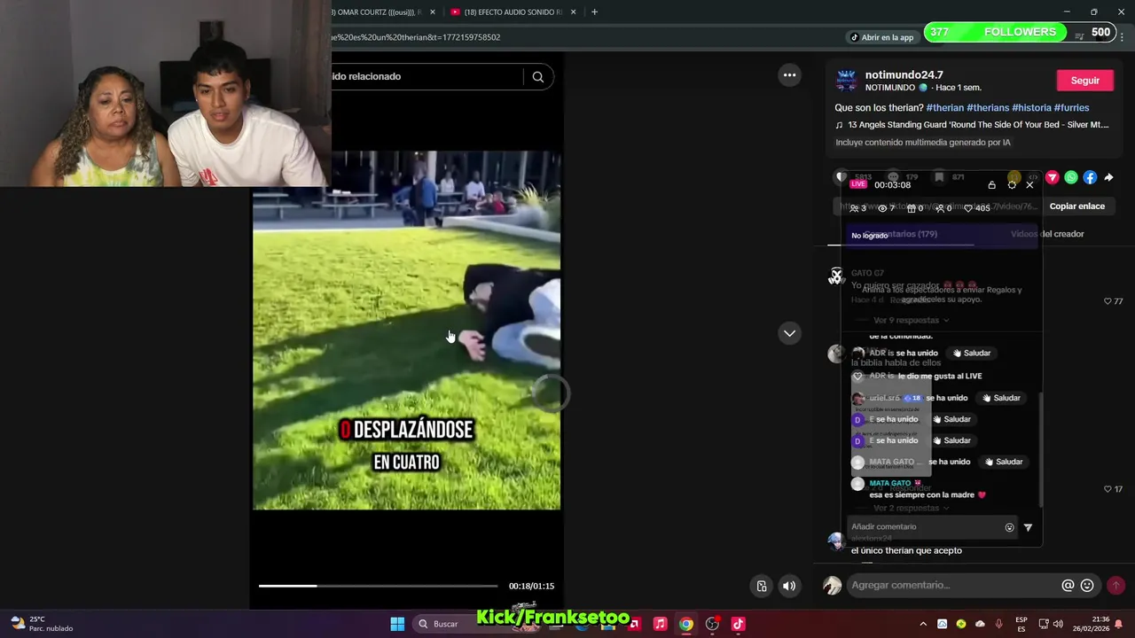Open the three-dots more options menu
1135x638 pixels.
pos(789,75)
